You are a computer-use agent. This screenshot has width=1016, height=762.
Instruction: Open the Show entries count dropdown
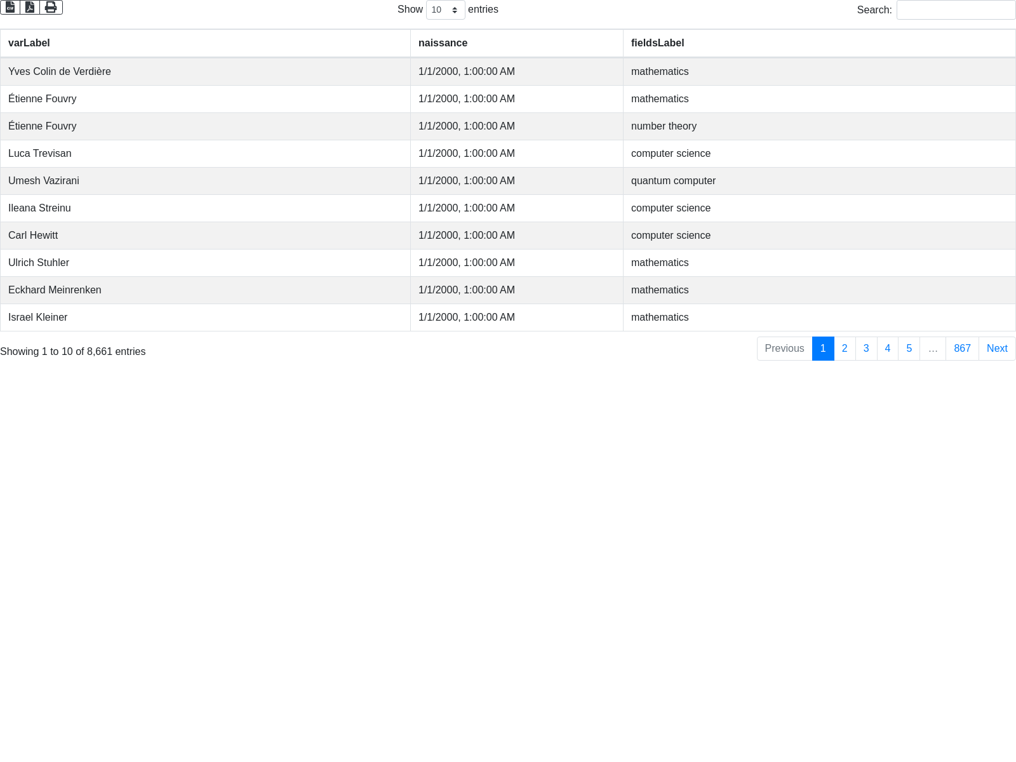click(445, 10)
